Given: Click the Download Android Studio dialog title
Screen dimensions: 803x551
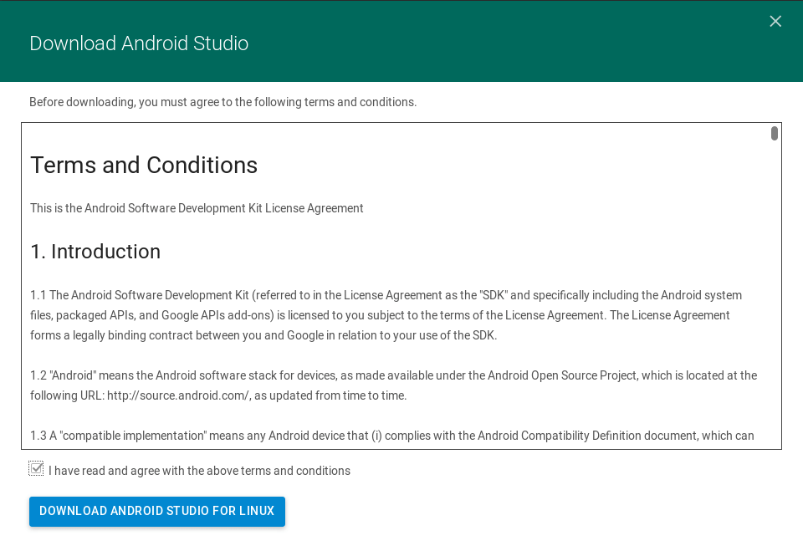Looking at the screenshot, I should pyautogui.click(x=139, y=43).
